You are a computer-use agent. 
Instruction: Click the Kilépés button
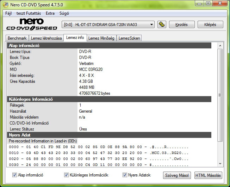[210, 25]
